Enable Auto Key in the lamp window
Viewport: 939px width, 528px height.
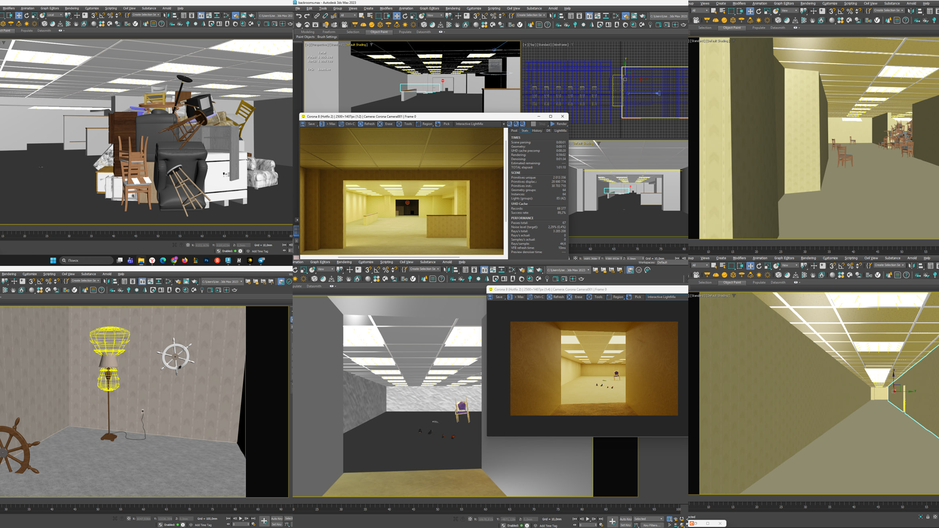click(277, 519)
